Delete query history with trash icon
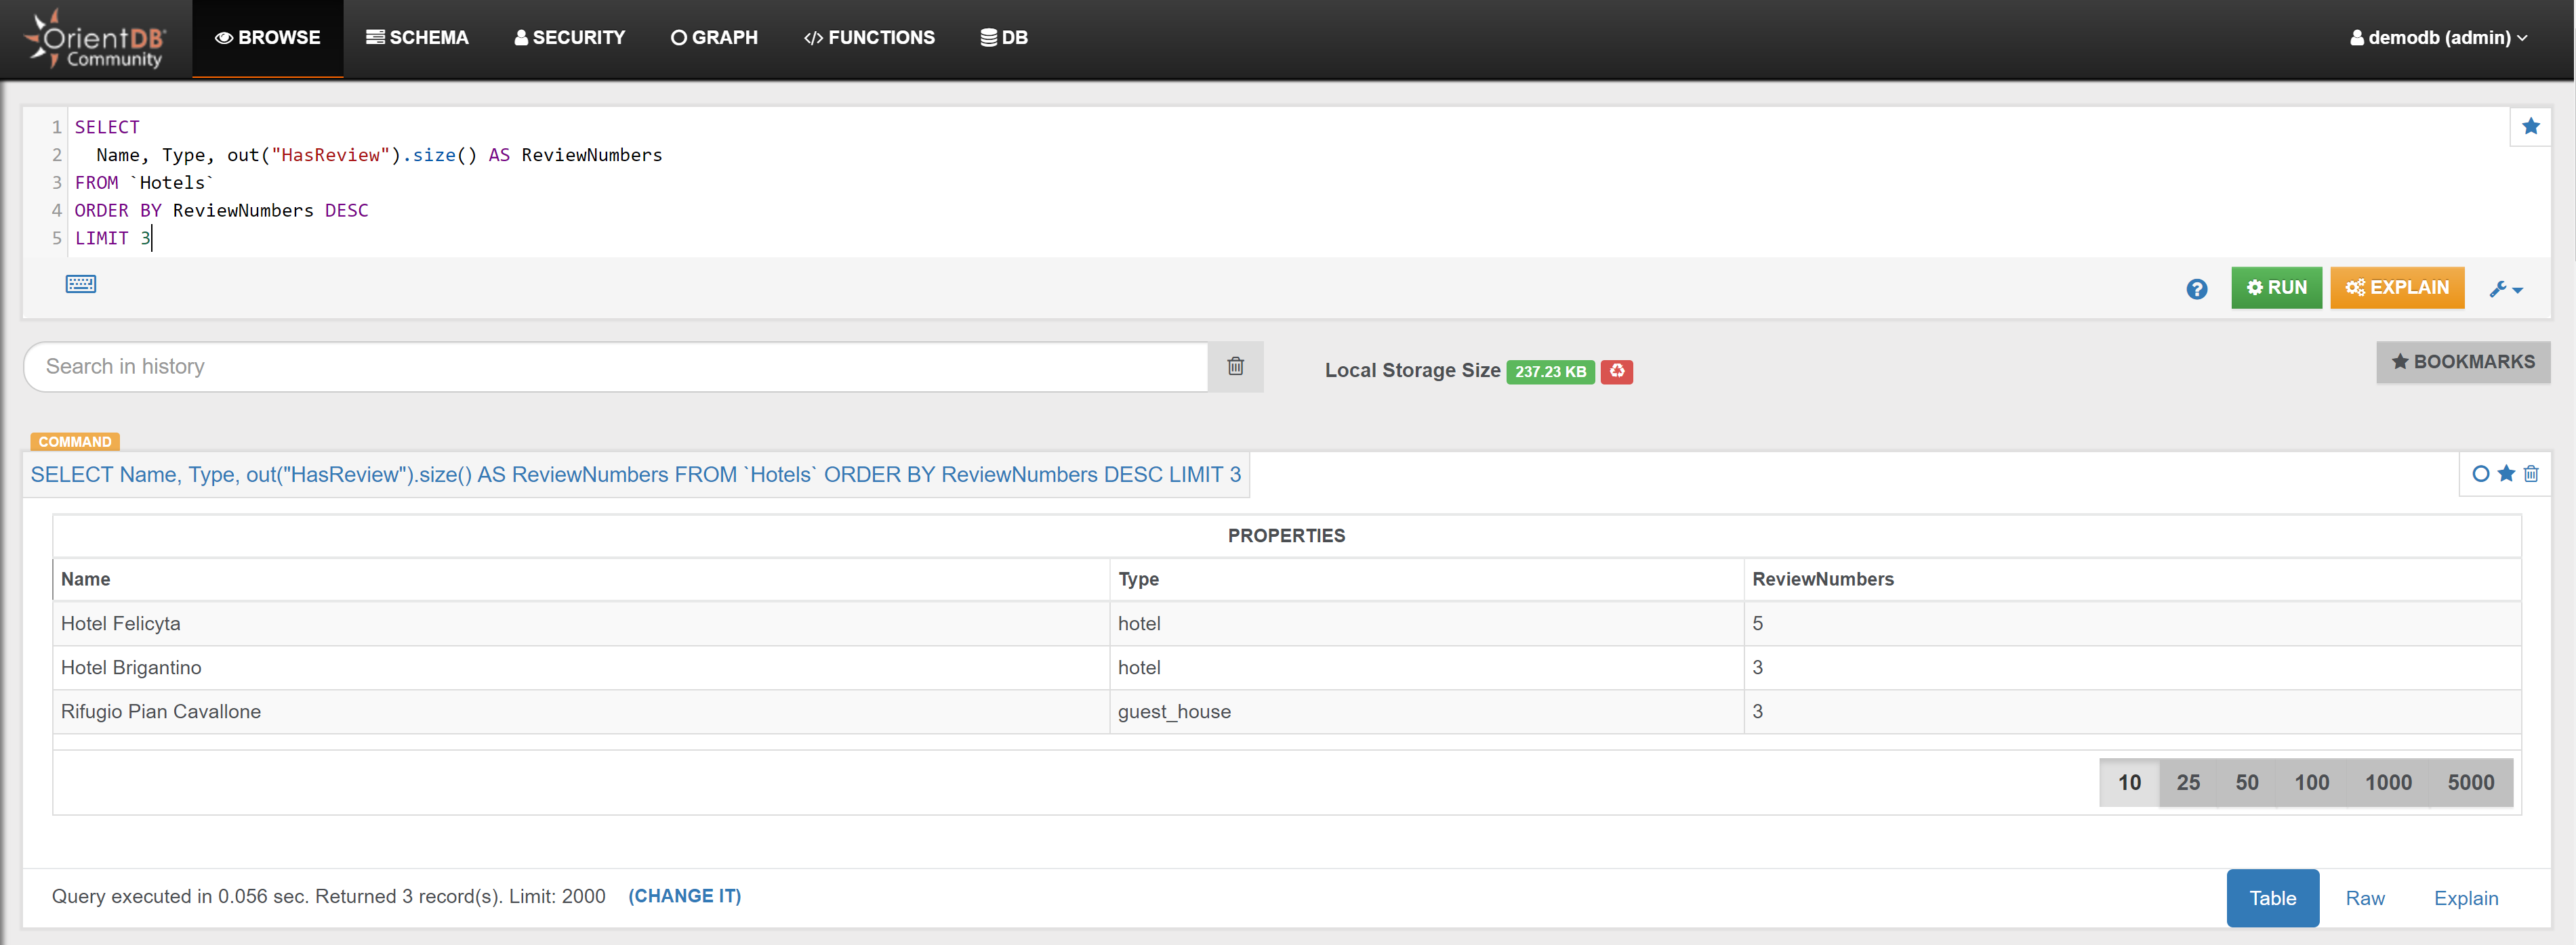This screenshot has width=2576, height=945. 1235,367
